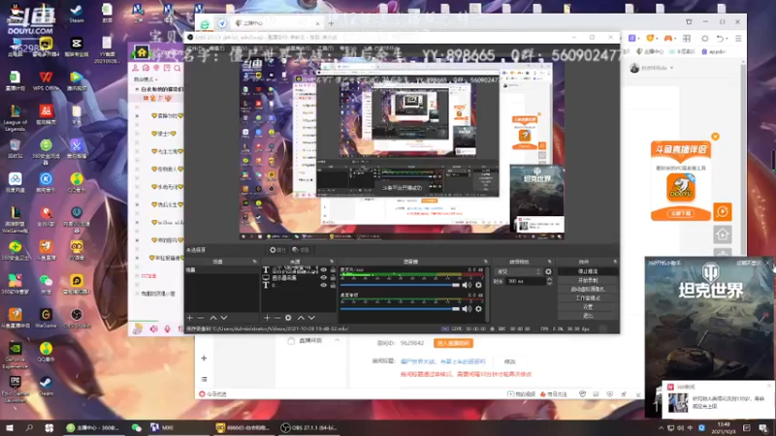The width and height of the screenshot is (776, 436).
Task: Click the OBS 滤镜 (Filters) toolbar button
Action: (301, 250)
